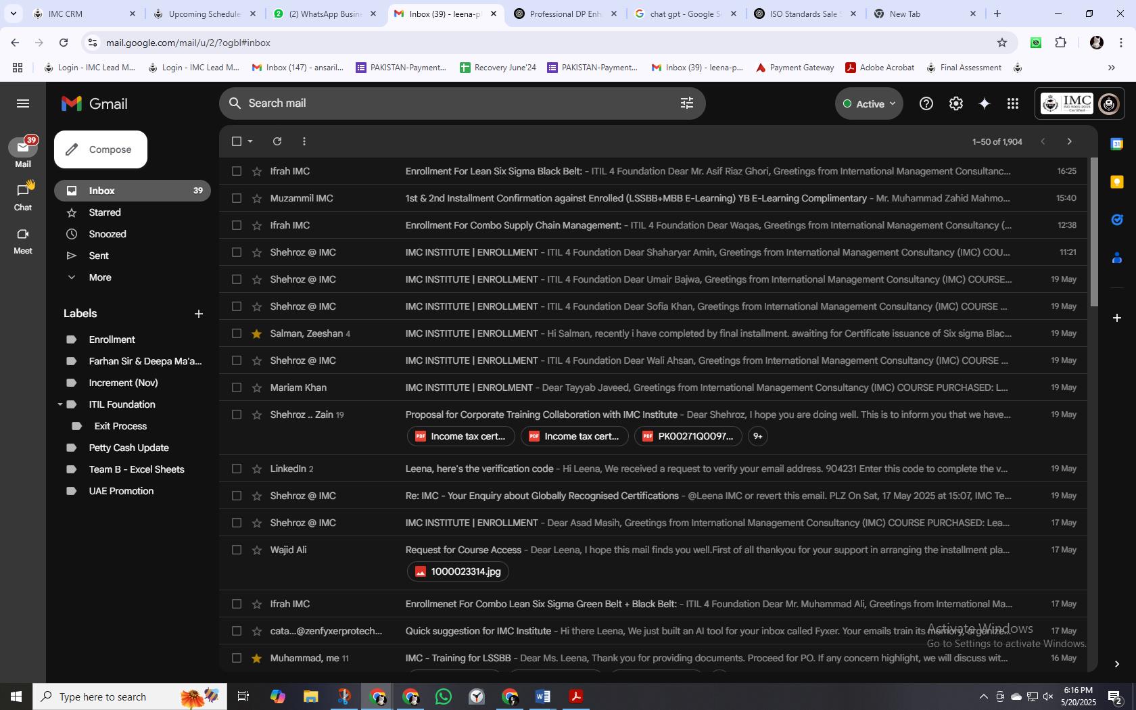The image size is (1136, 710).
Task: Open the Active status dropdown
Action: pyautogui.click(x=869, y=103)
